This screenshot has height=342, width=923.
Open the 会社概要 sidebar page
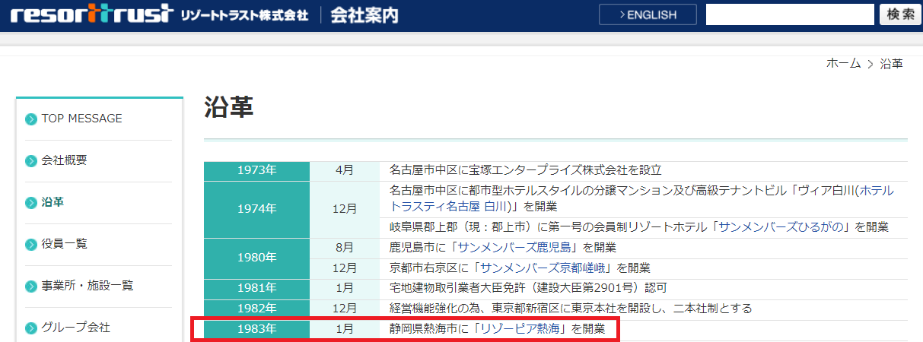click(65, 160)
